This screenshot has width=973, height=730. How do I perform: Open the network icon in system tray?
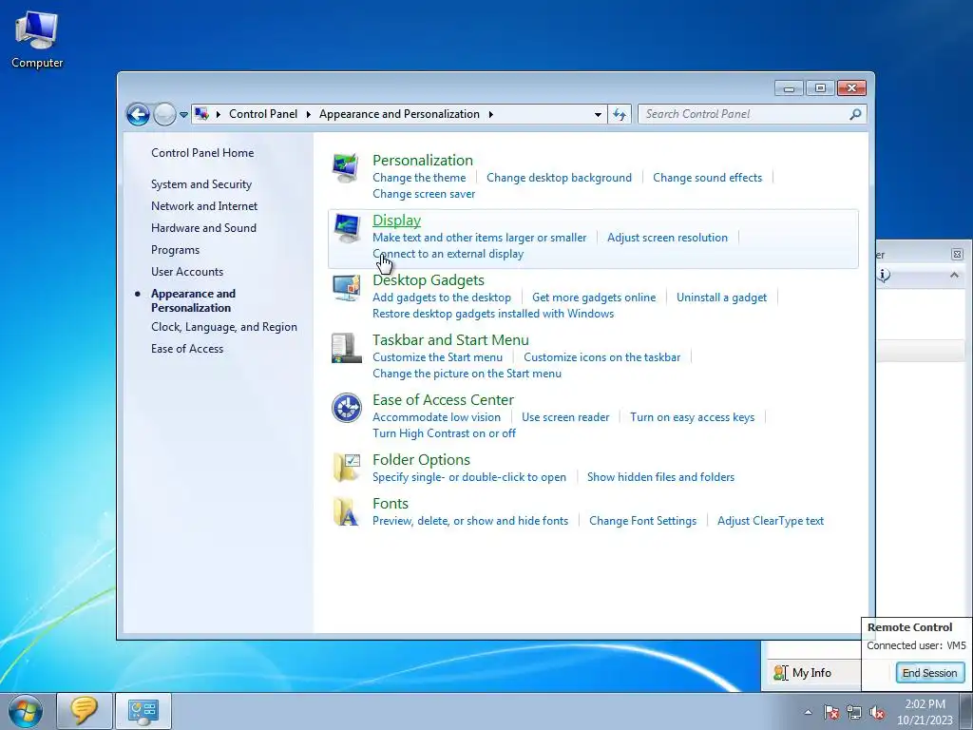click(x=854, y=712)
